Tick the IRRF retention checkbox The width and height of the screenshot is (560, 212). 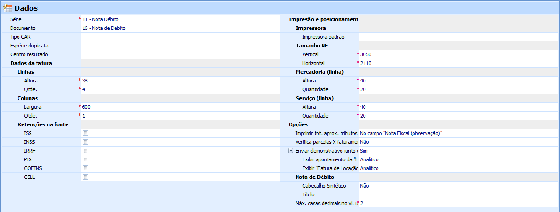(85, 151)
